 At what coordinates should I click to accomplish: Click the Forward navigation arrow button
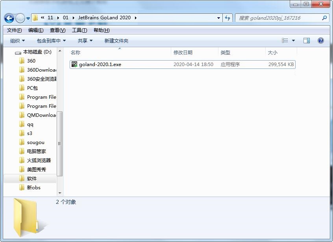point(20,18)
